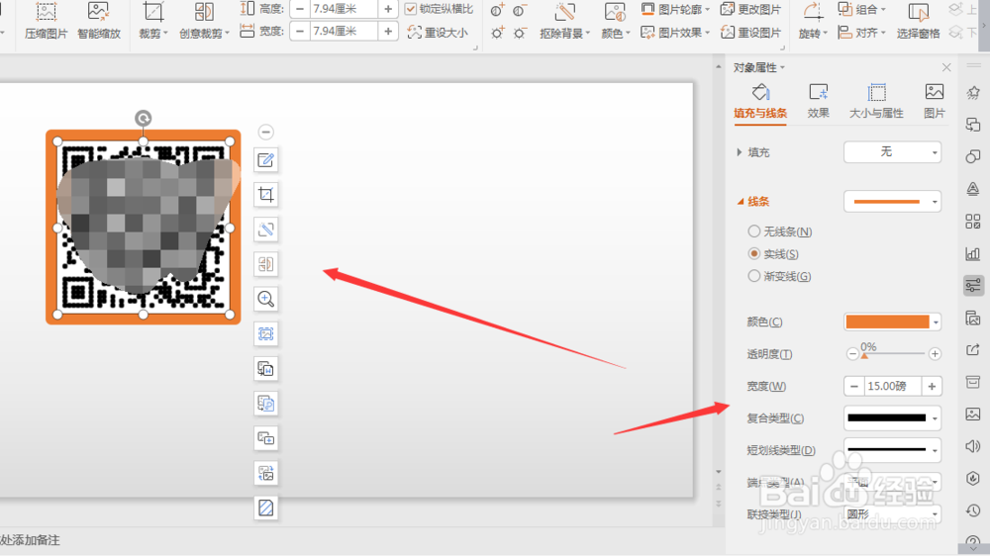
Task: Click the 更改图片 change picture button
Action: point(750,9)
